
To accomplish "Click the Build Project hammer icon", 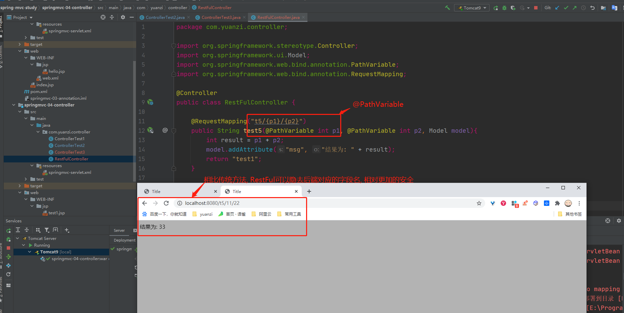I will click(448, 8).
